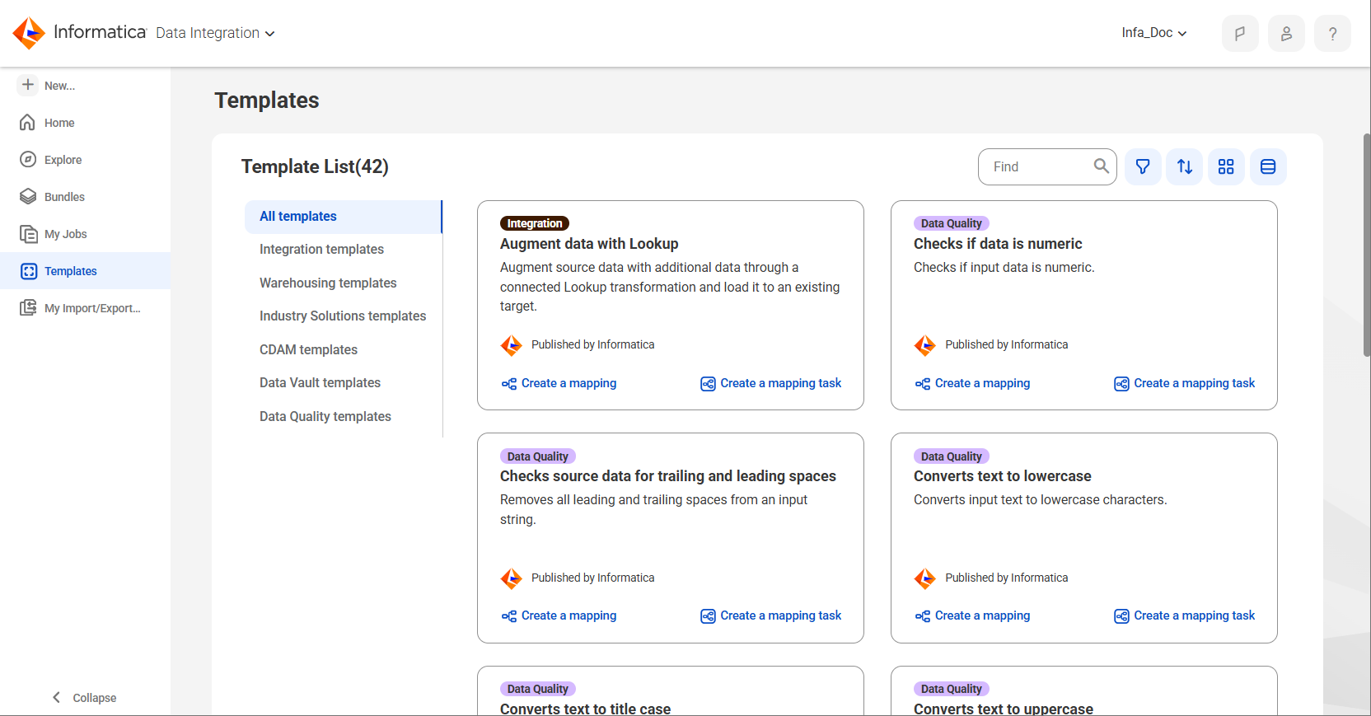Switch to list view

pyautogui.click(x=1268, y=166)
